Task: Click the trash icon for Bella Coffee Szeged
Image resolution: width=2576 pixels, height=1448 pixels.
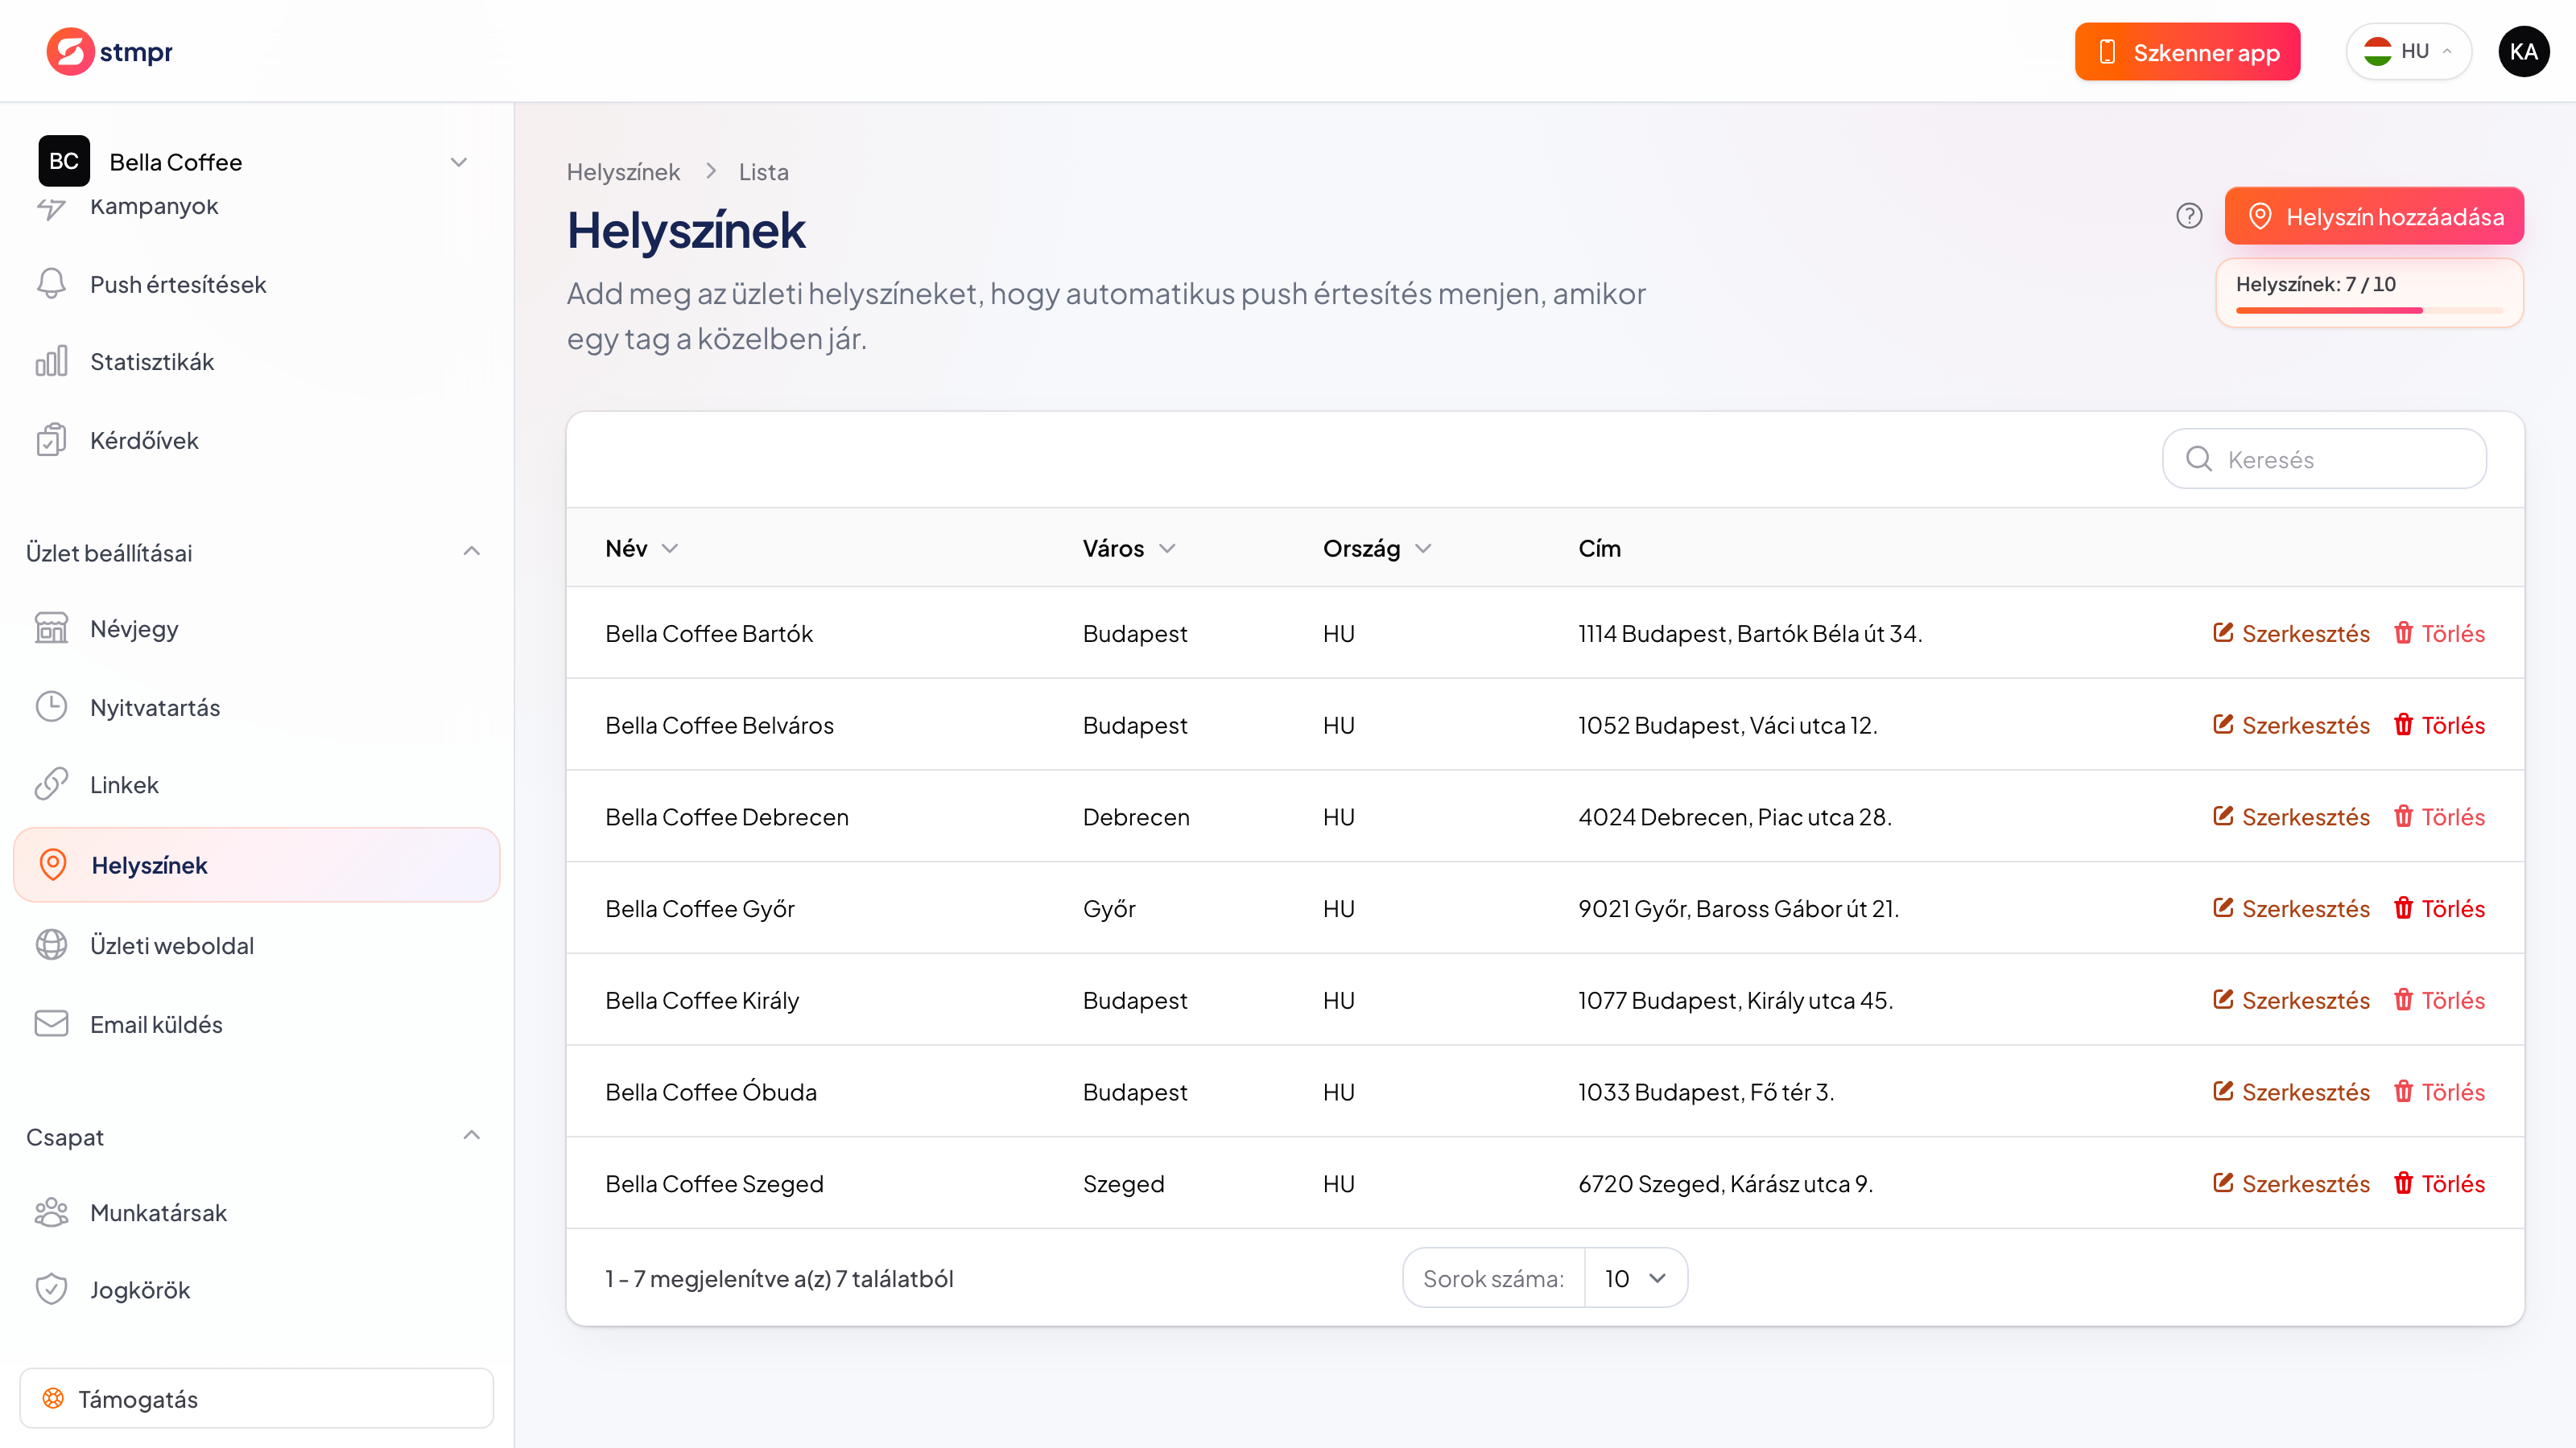Action: (2403, 1183)
